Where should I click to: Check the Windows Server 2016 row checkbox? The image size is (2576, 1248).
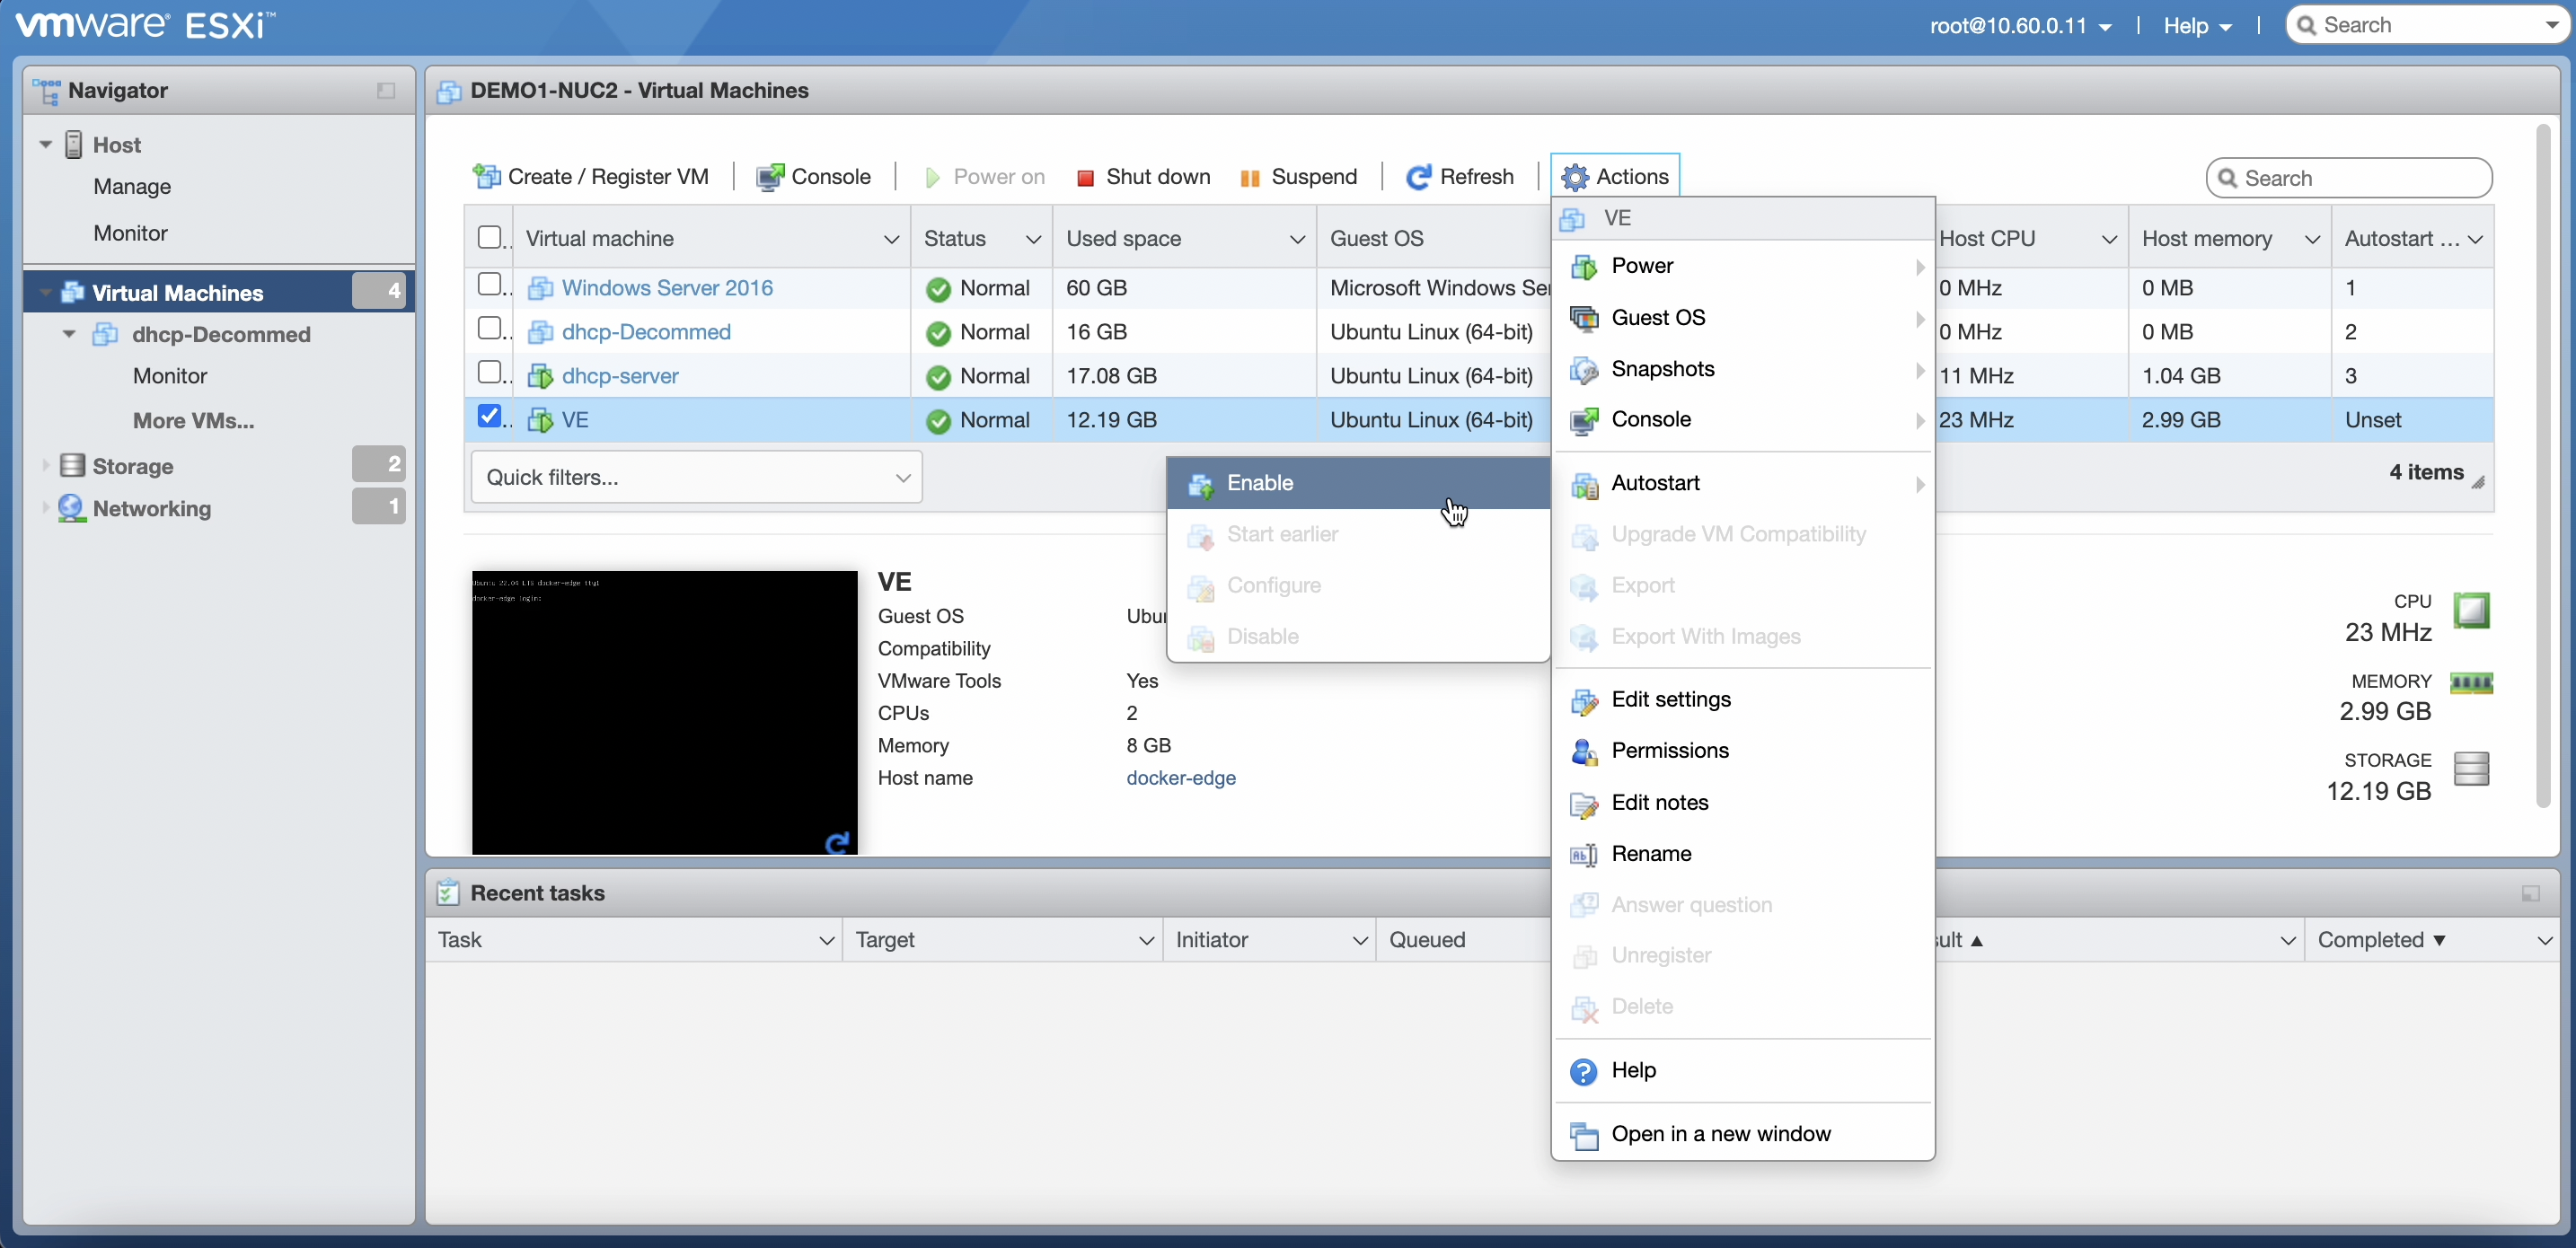489,285
